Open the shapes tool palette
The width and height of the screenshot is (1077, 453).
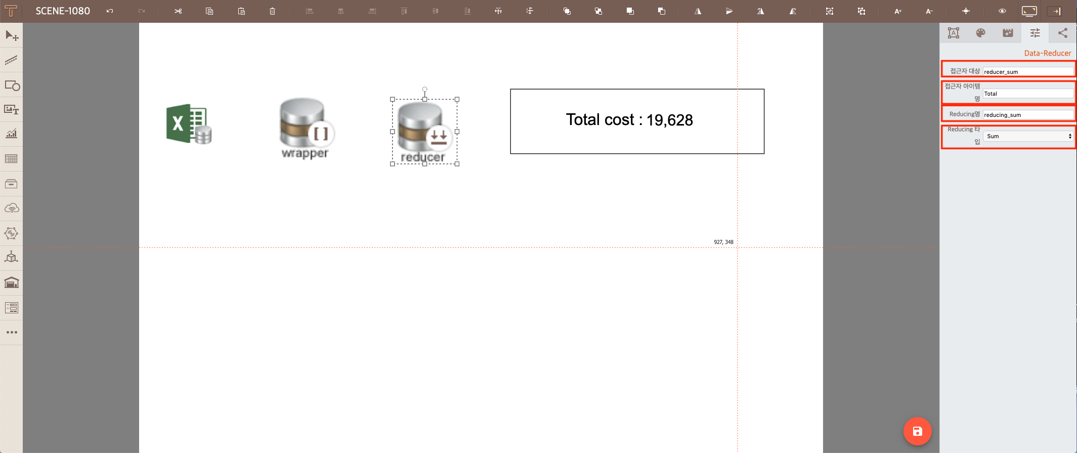pos(12,86)
